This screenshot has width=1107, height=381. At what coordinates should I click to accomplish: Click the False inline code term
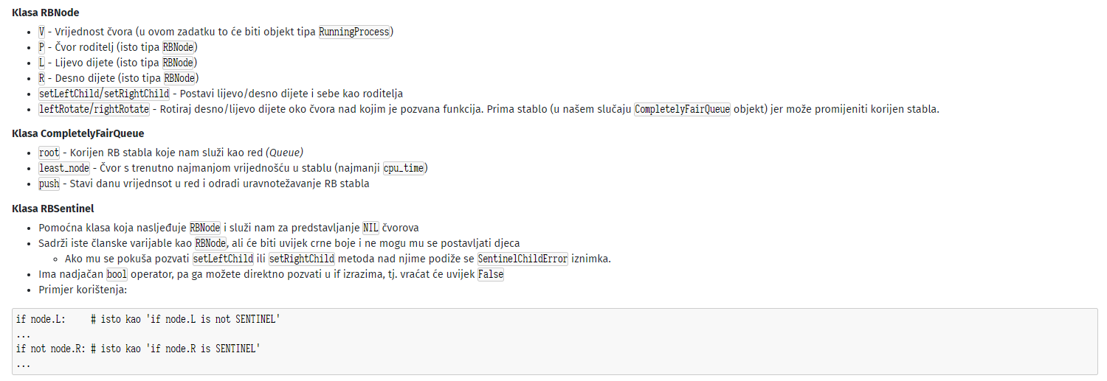[x=491, y=274]
